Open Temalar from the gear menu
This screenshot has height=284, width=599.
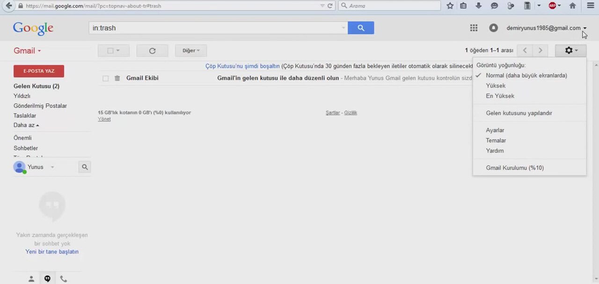(x=496, y=141)
